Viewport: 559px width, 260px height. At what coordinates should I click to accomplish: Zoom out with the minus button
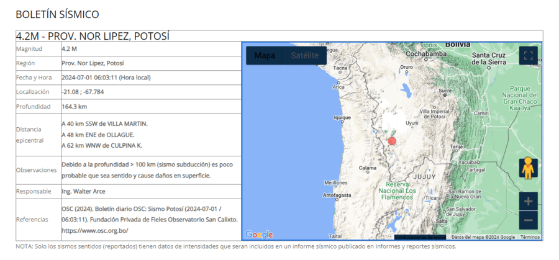(x=528, y=220)
